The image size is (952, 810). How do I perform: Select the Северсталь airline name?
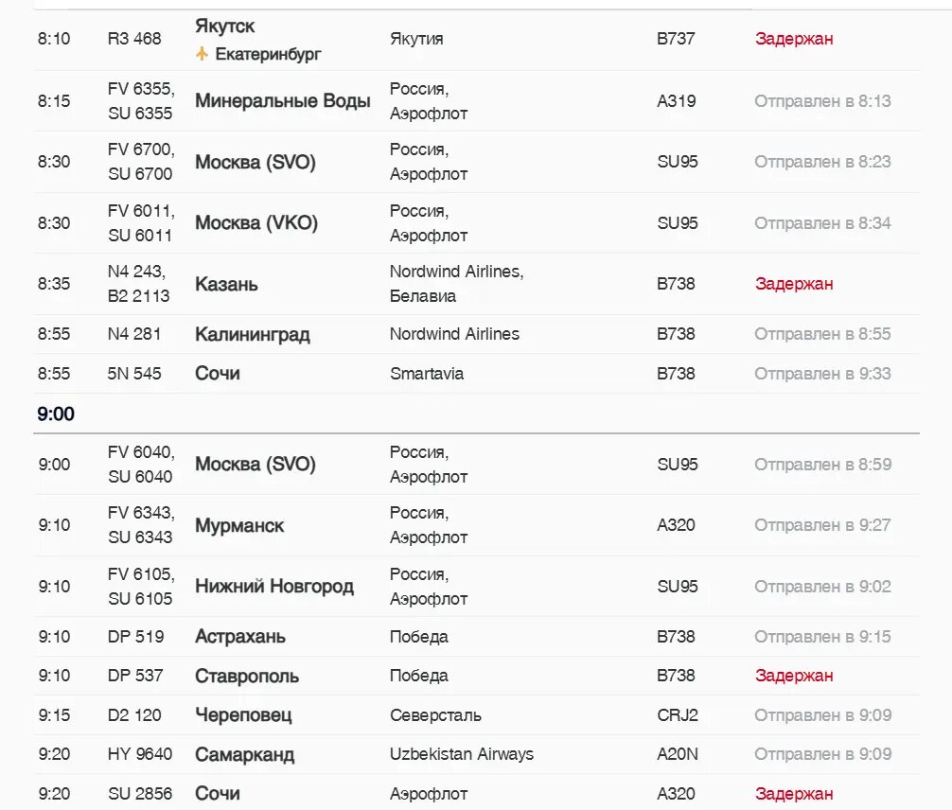[x=435, y=715]
